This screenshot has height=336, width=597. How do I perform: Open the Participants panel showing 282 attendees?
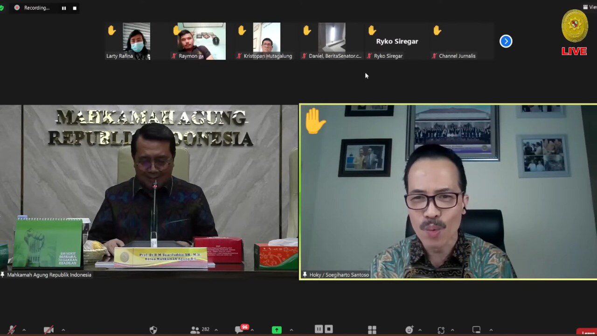[196, 329]
